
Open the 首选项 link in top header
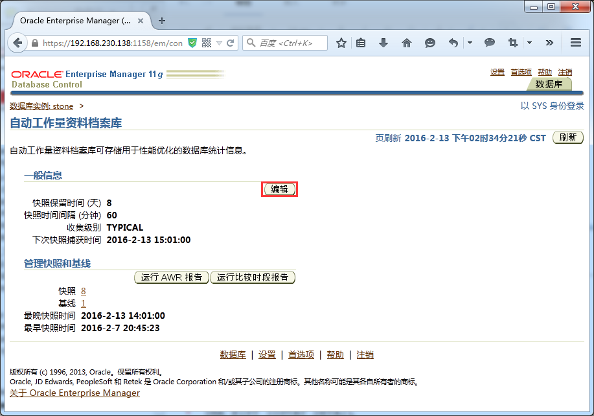point(521,72)
